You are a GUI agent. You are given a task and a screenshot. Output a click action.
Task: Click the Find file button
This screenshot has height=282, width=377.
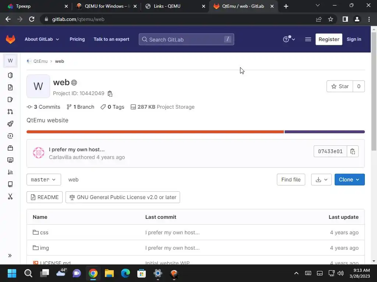click(291, 180)
